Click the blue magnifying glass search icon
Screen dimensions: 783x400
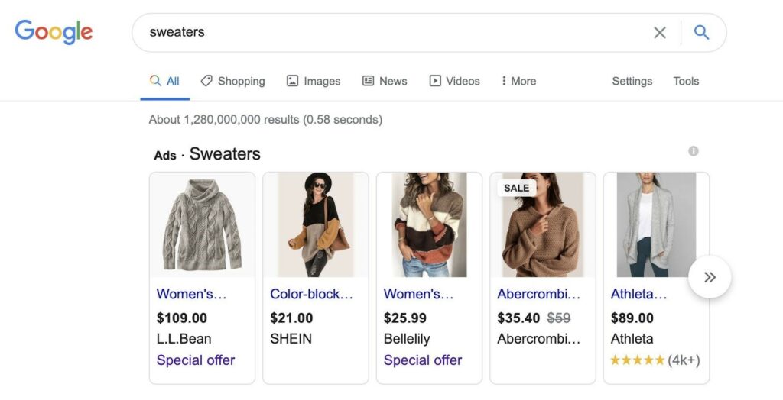click(x=702, y=32)
